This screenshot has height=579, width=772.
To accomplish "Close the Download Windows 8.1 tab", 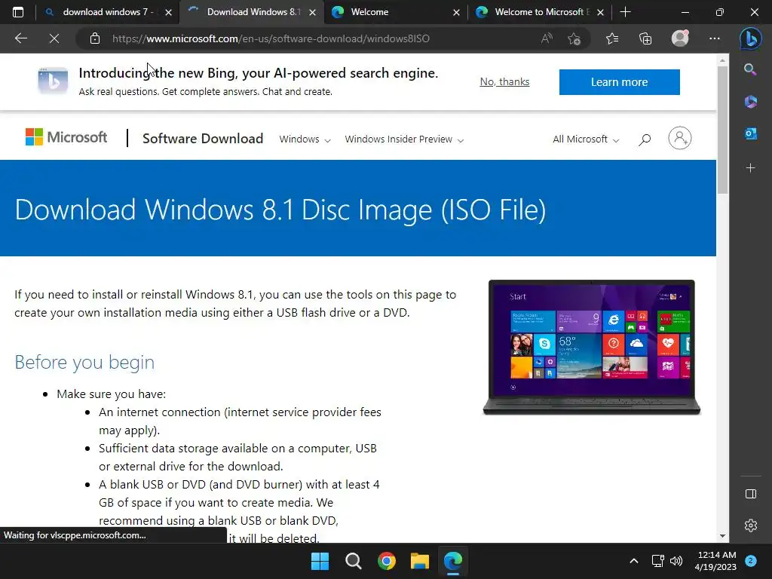I will click(x=312, y=12).
